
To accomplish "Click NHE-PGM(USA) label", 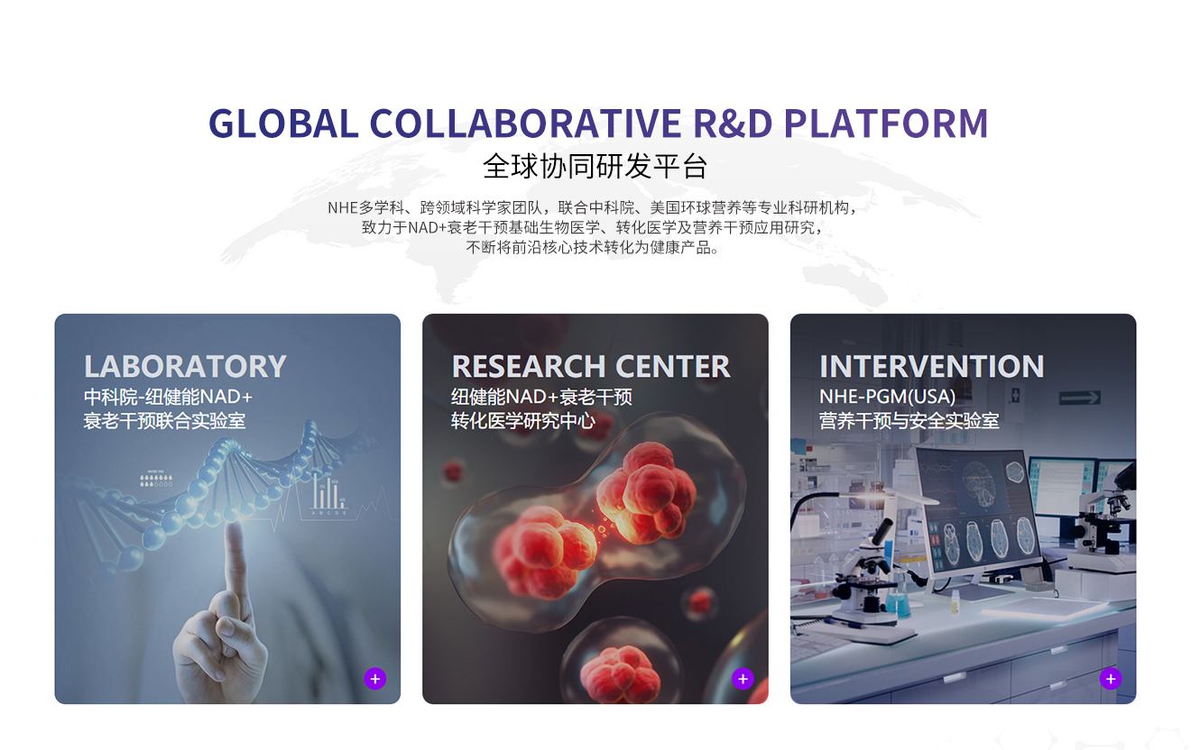I will click(x=887, y=397).
